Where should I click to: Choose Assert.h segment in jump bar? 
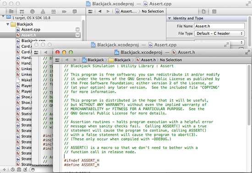(x=146, y=60)
